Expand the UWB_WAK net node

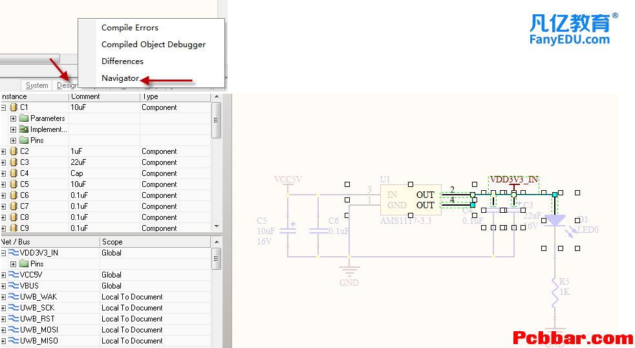tap(3, 297)
